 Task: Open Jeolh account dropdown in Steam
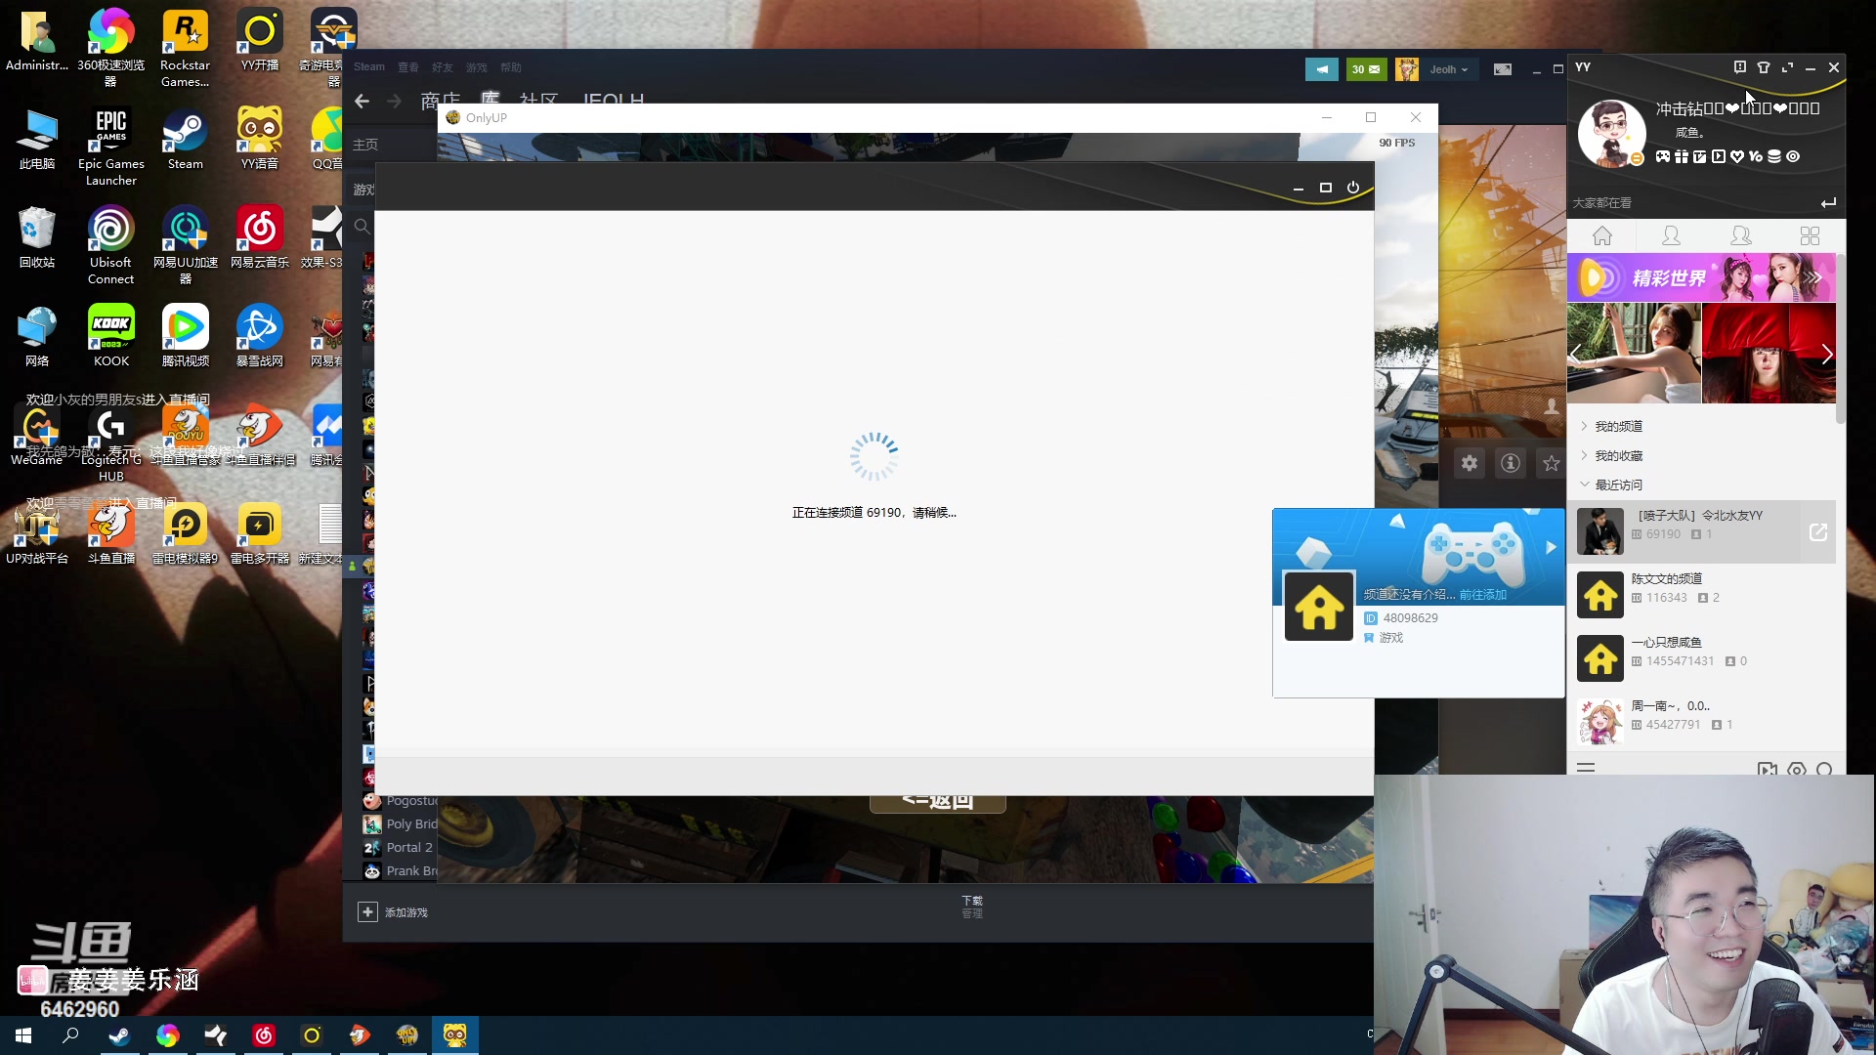click(1448, 69)
